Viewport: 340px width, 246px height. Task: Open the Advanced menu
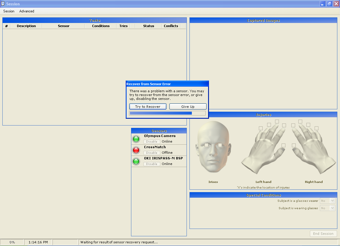tap(27, 11)
